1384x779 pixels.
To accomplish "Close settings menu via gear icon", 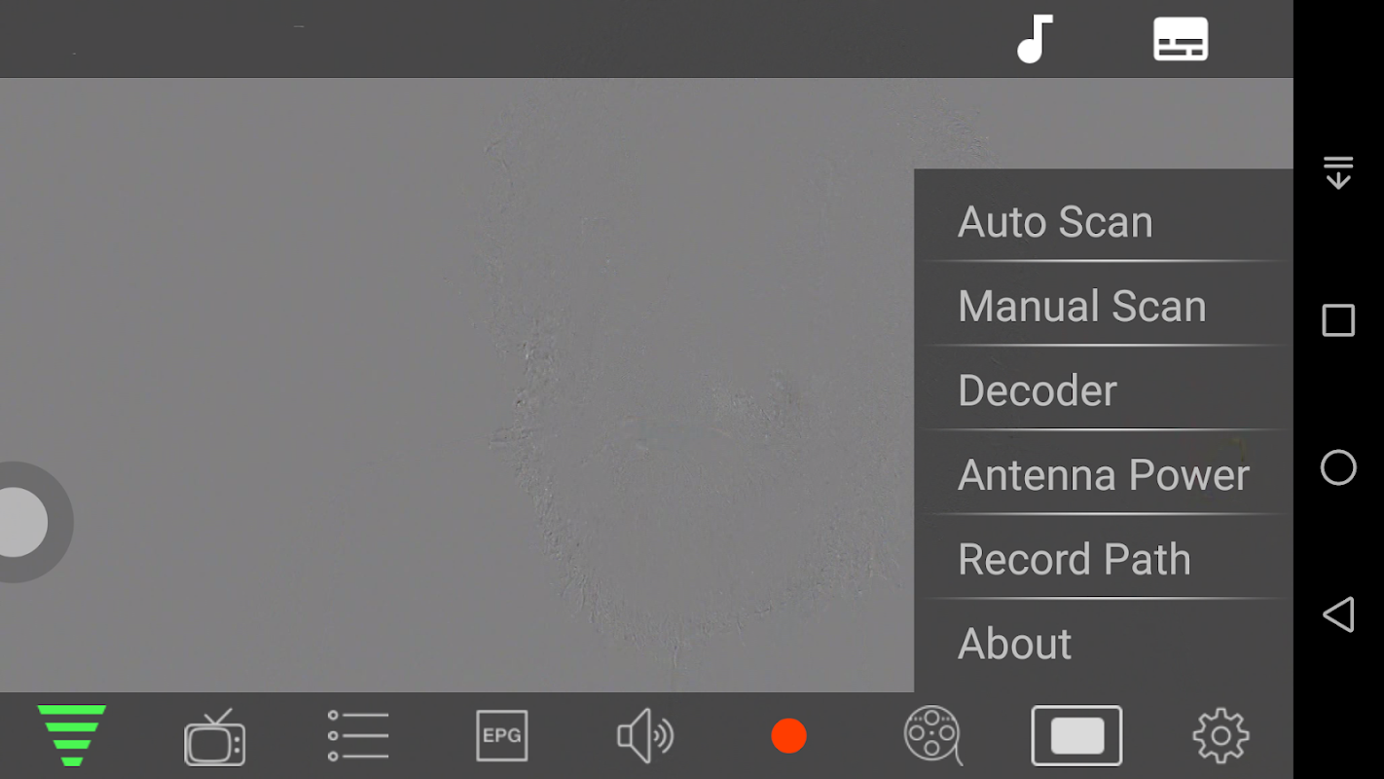I will [1220, 736].
